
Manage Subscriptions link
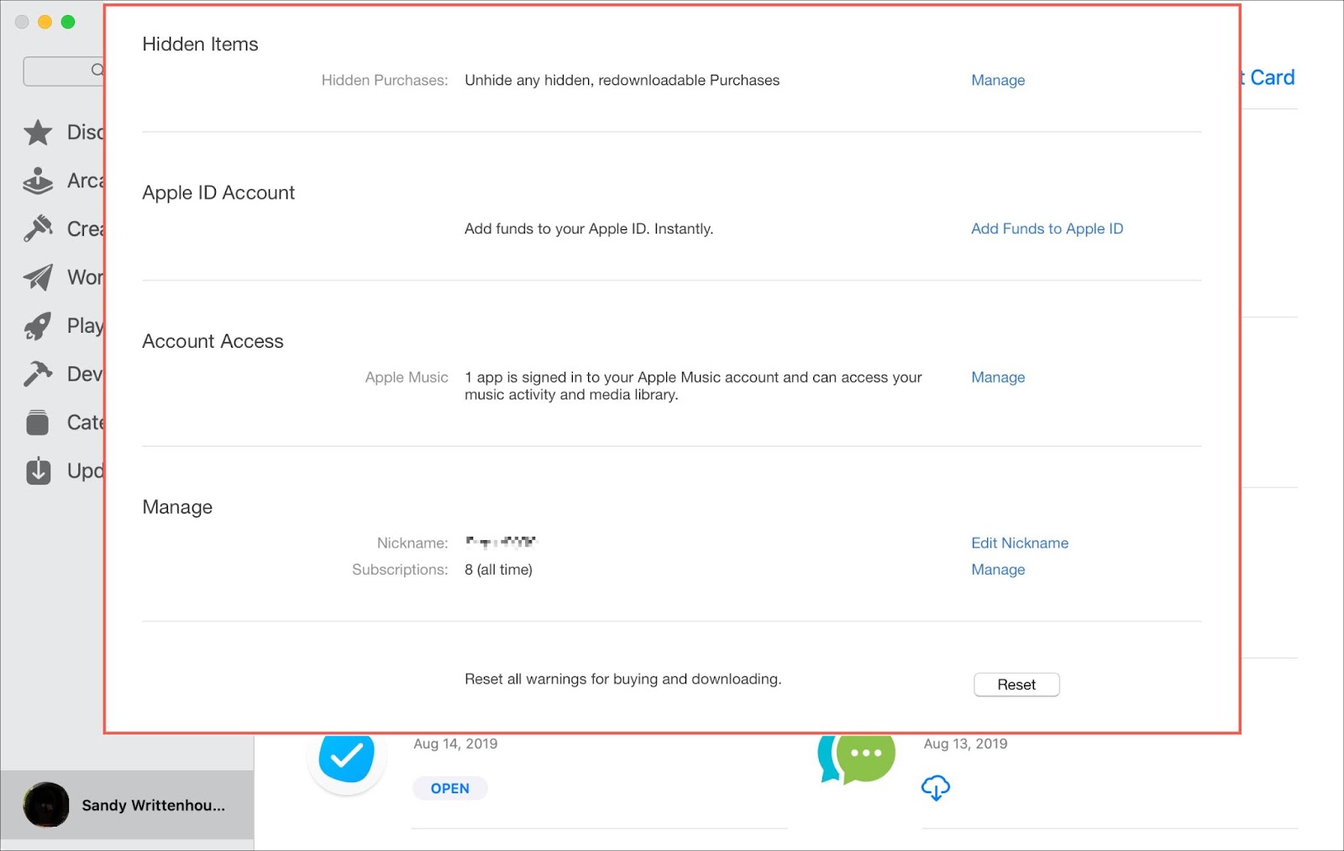pyautogui.click(x=998, y=570)
